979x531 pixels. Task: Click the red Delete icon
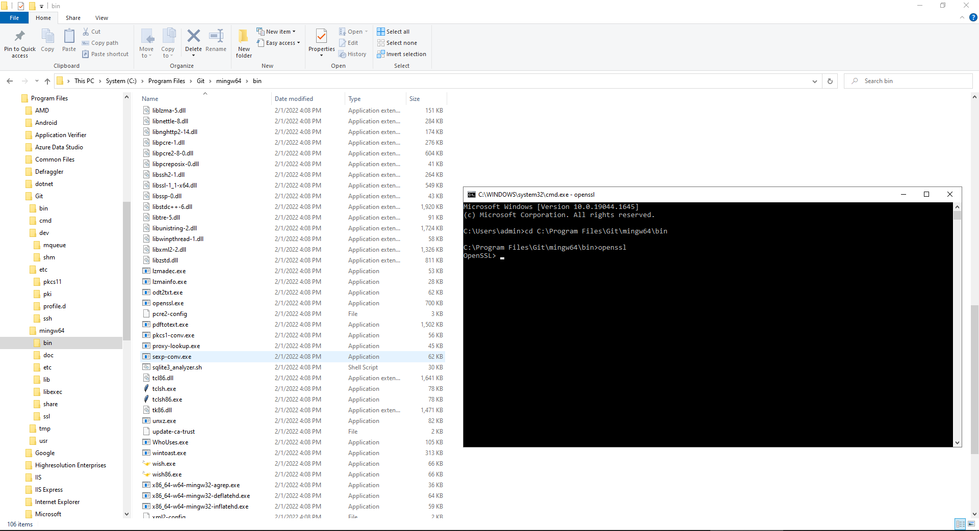point(193,36)
